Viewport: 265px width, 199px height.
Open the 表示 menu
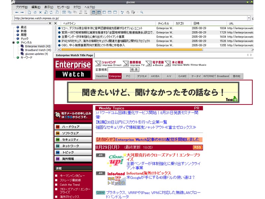tap(49, 7)
